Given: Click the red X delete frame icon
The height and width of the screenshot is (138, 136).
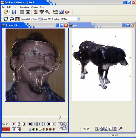Looking at the screenshot, I should click(19, 129).
